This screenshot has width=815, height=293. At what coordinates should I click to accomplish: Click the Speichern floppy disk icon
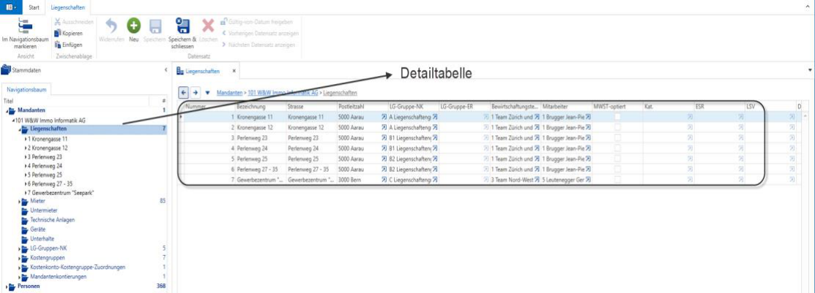[x=157, y=26]
